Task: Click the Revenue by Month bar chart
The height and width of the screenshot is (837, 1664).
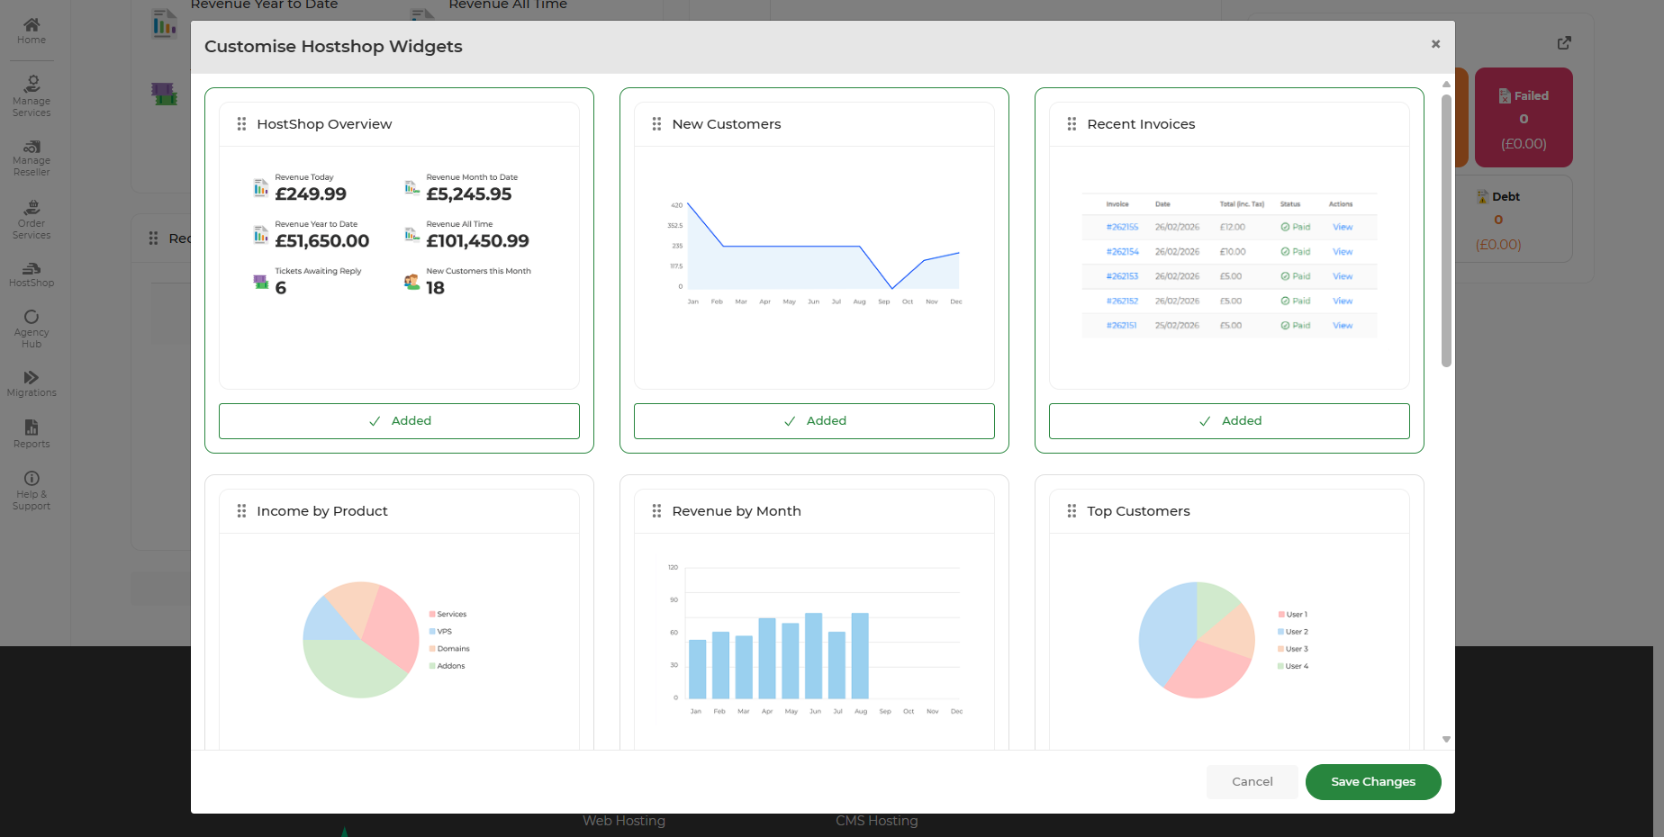Action: click(815, 641)
